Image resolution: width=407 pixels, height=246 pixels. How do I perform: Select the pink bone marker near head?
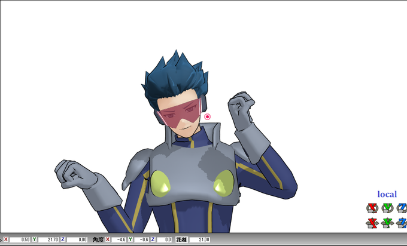(x=207, y=117)
